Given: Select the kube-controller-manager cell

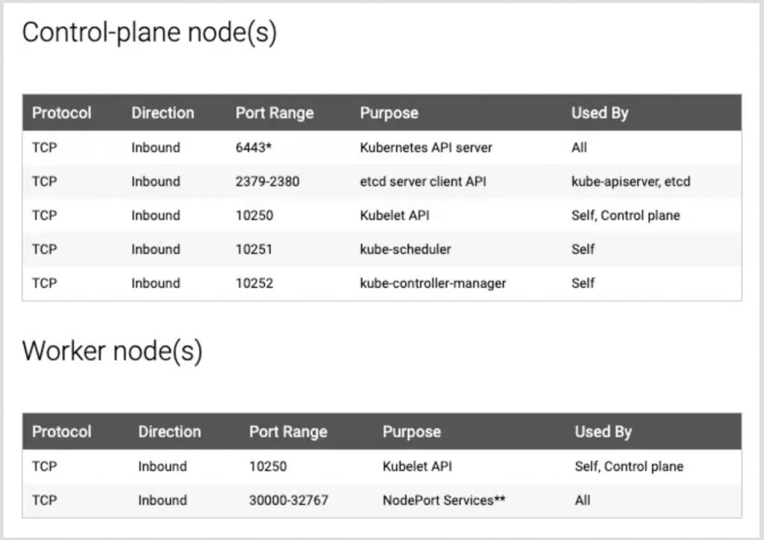Looking at the screenshot, I should 433,283.
